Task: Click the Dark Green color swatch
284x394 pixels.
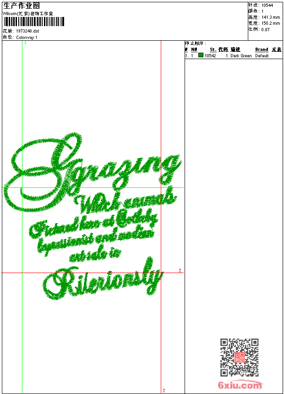Action: 201,55
